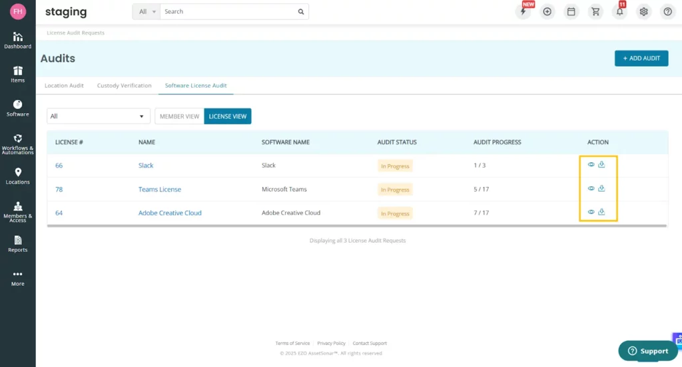Open the calendar icon in header
Image resolution: width=682 pixels, height=367 pixels.
pyautogui.click(x=571, y=12)
